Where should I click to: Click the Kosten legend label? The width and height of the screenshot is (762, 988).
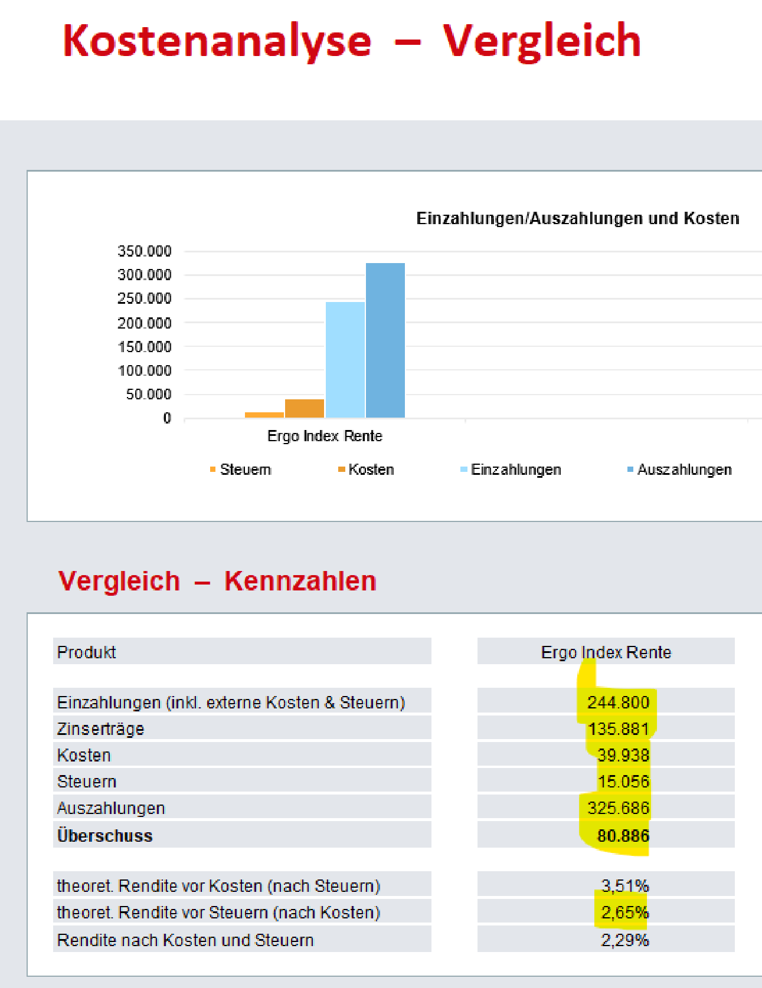(x=371, y=470)
